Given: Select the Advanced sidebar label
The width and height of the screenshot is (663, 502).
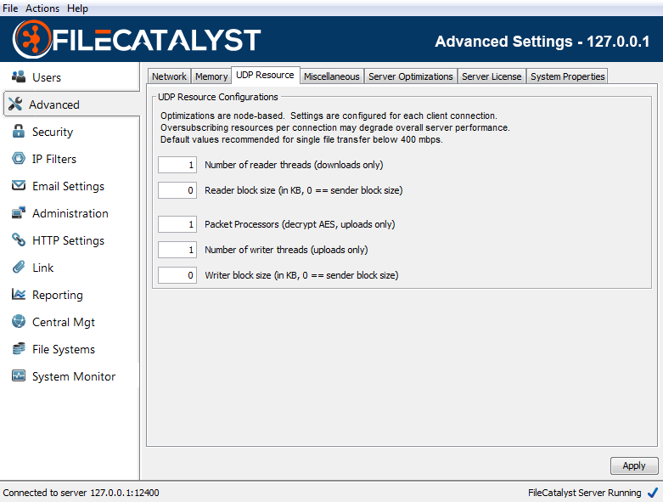Looking at the screenshot, I should (x=54, y=104).
